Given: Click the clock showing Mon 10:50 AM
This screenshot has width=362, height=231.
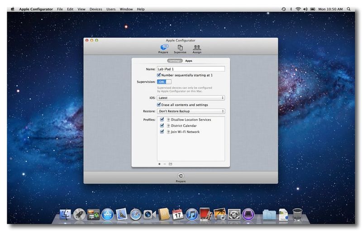Looking at the screenshot, I should click(x=330, y=9).
